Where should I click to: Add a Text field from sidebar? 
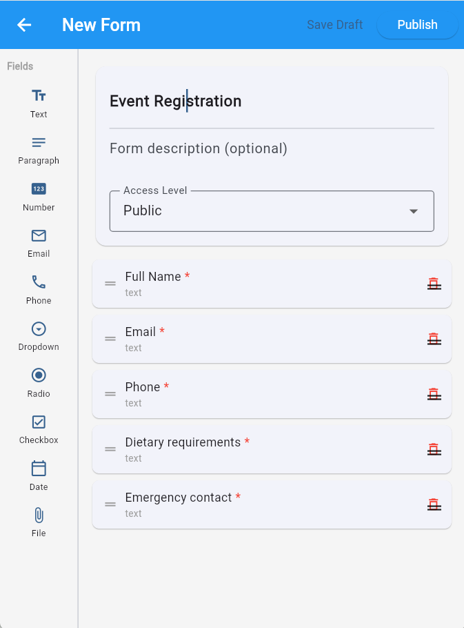coord(39,104)
